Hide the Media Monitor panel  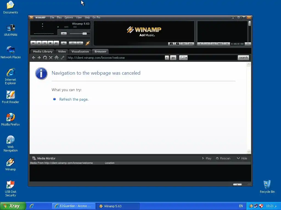pyautogui.click(x=242, y=158)
